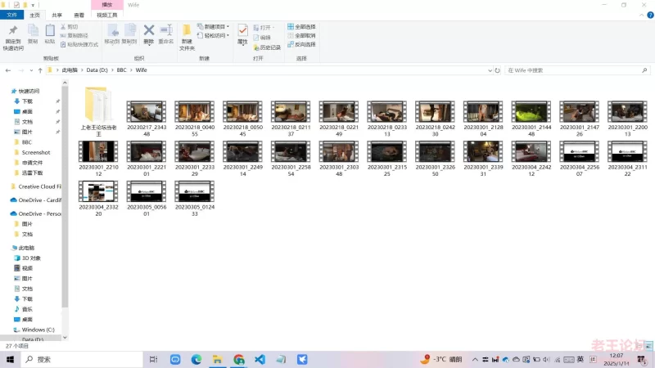Screen dimensions: 655x368
Task: Open the 文件 (File) menu
Action: point(12,15)
